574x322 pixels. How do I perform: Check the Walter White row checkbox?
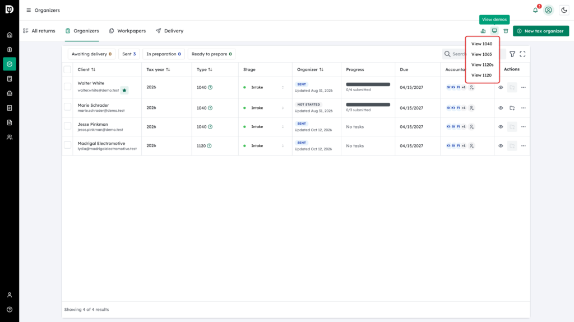click(x=67, y=87)
